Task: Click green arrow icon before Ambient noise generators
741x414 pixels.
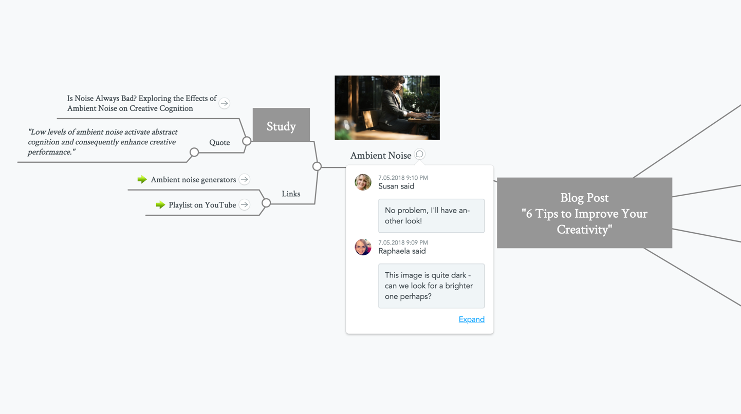Action: pyautogui.click(x=142, y=179)
